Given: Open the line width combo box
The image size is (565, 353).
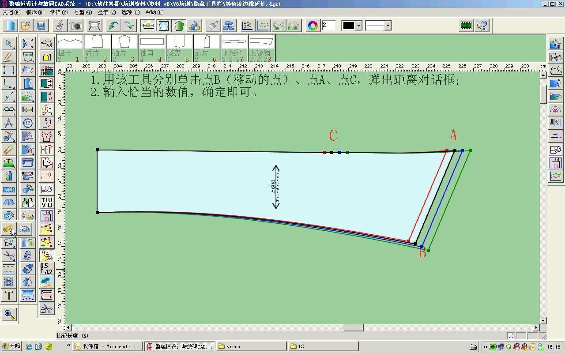Looking at the screenshot, I should pos(329,26).
